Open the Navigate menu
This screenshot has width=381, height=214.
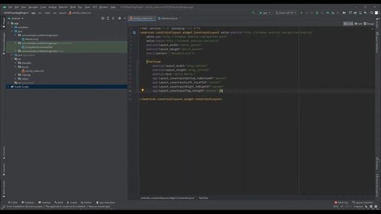33,7
